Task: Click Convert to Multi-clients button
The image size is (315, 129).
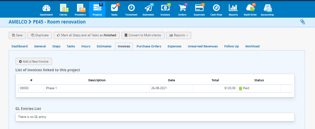Action: click(143, 35)
